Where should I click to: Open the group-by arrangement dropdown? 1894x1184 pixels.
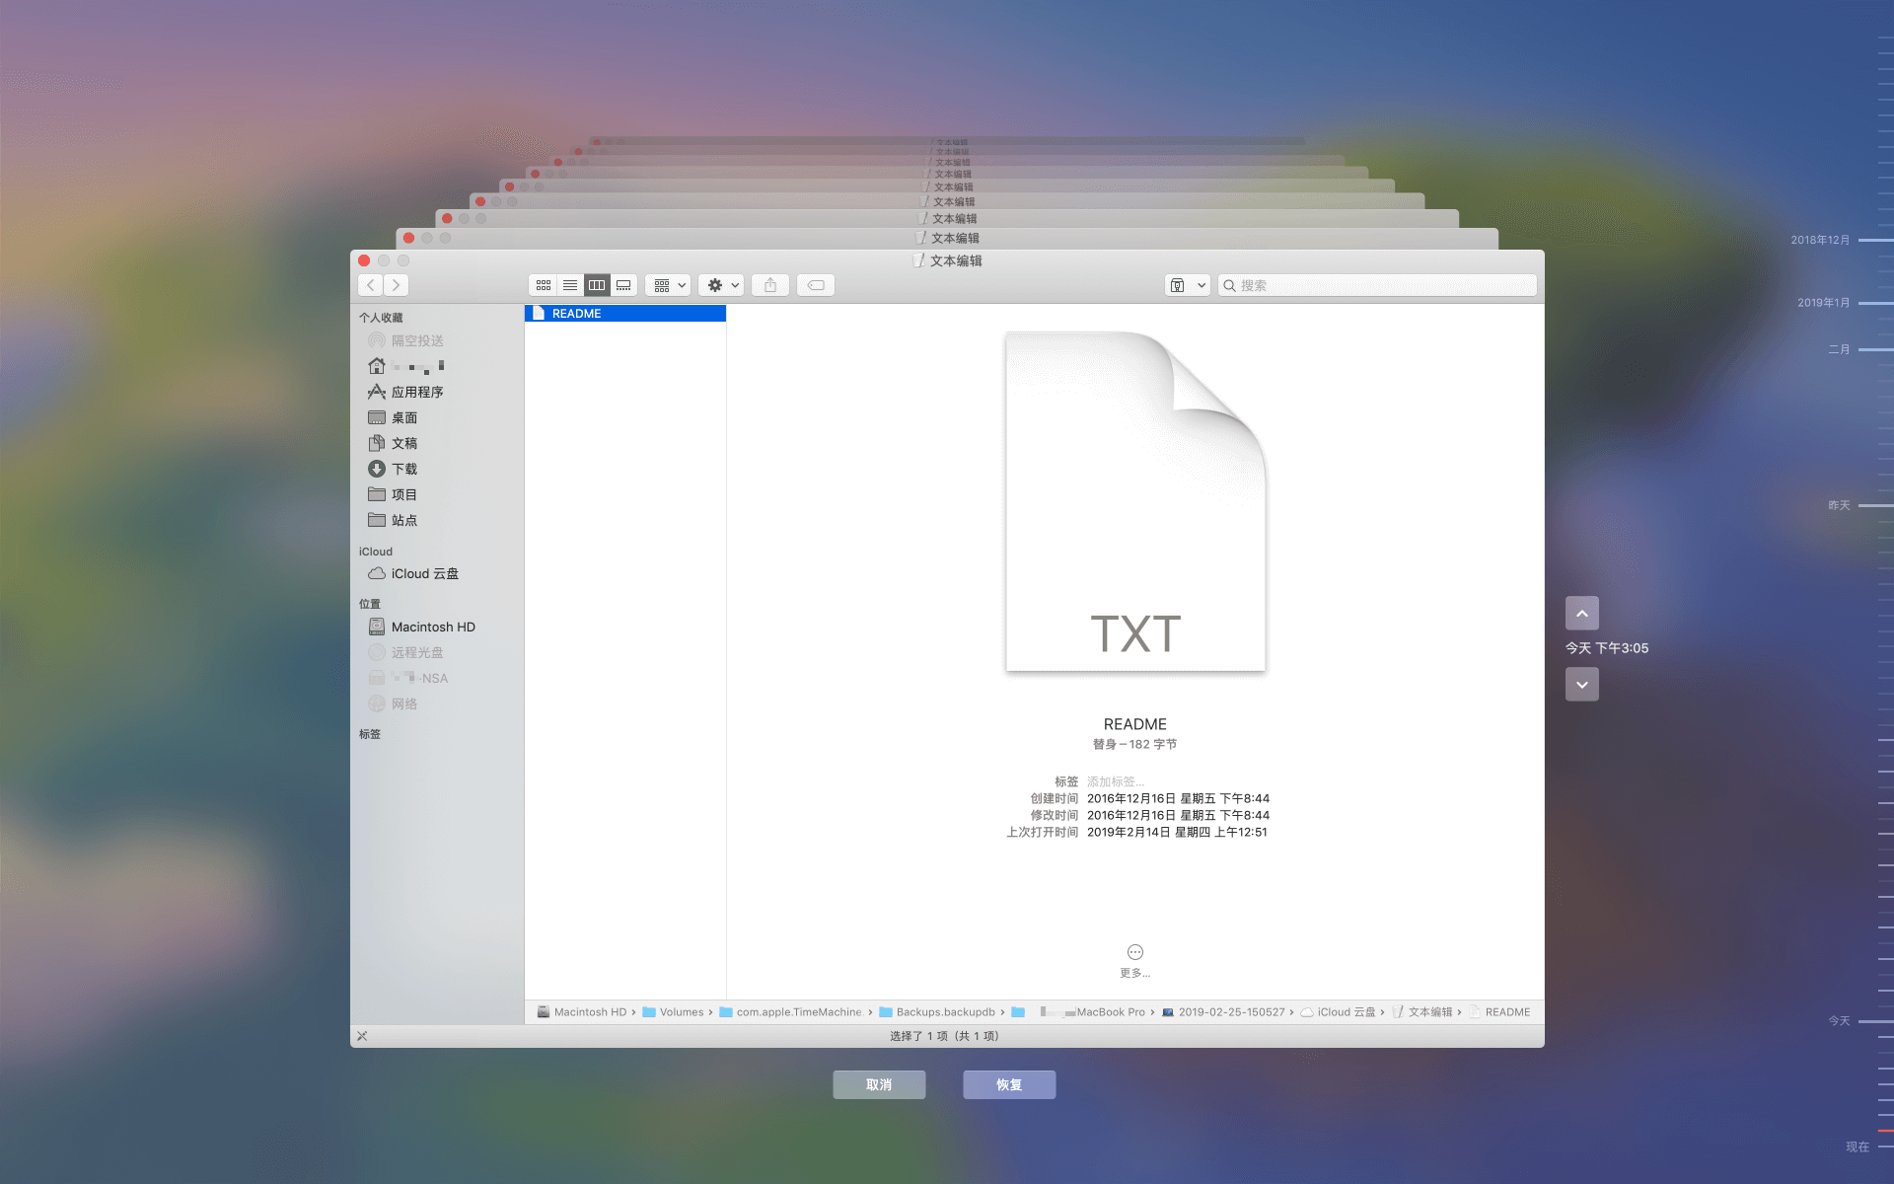tap(668, 285)
